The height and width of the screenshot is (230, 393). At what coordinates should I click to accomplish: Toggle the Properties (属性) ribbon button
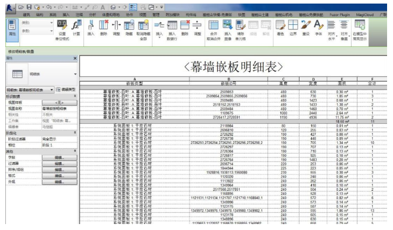[x=12, y=30]
